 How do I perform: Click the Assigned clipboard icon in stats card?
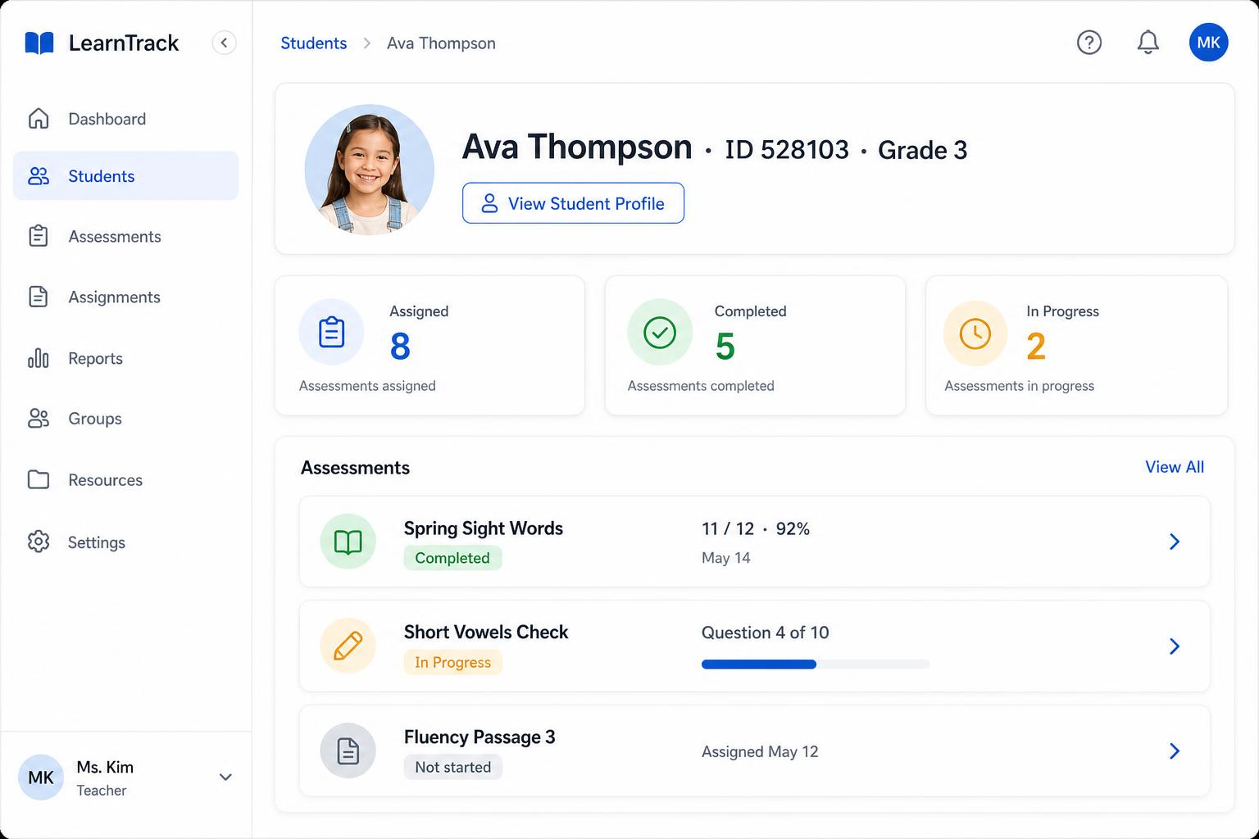coord(331,332)
